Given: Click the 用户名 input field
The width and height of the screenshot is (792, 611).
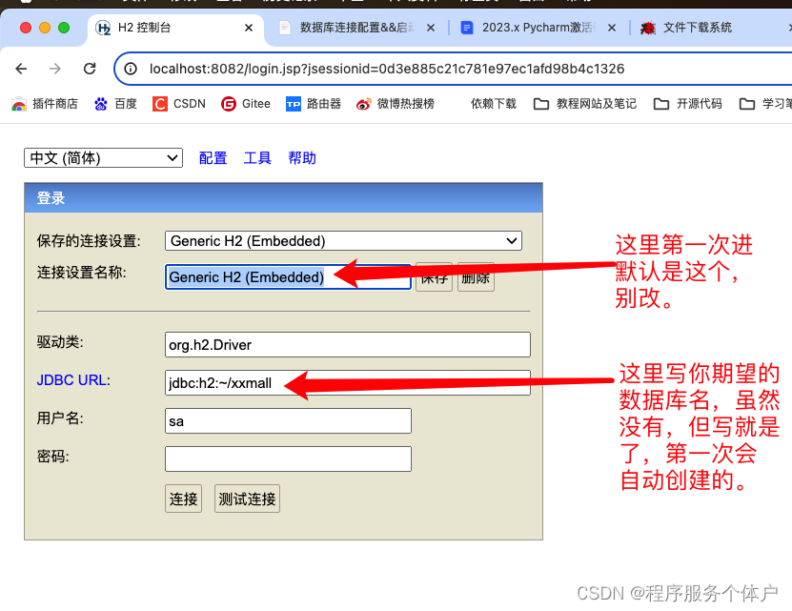Looking at the screenshot, I should [x=288, y=421].
